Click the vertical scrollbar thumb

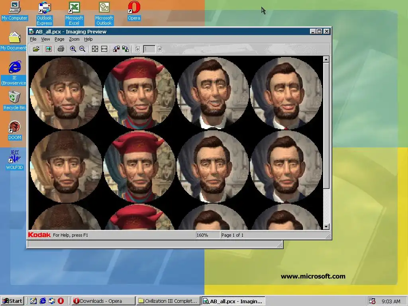tap(326, 126)
